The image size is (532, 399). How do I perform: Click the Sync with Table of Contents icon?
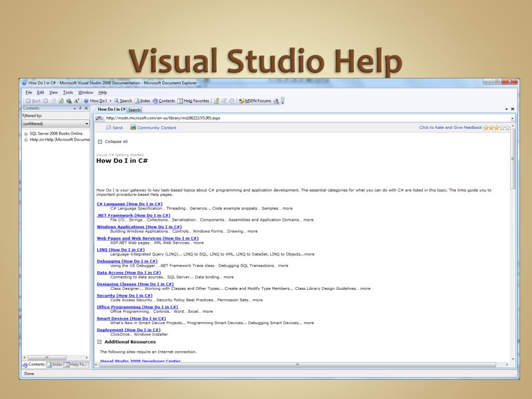pyautogui.click(x=232, y=101)
